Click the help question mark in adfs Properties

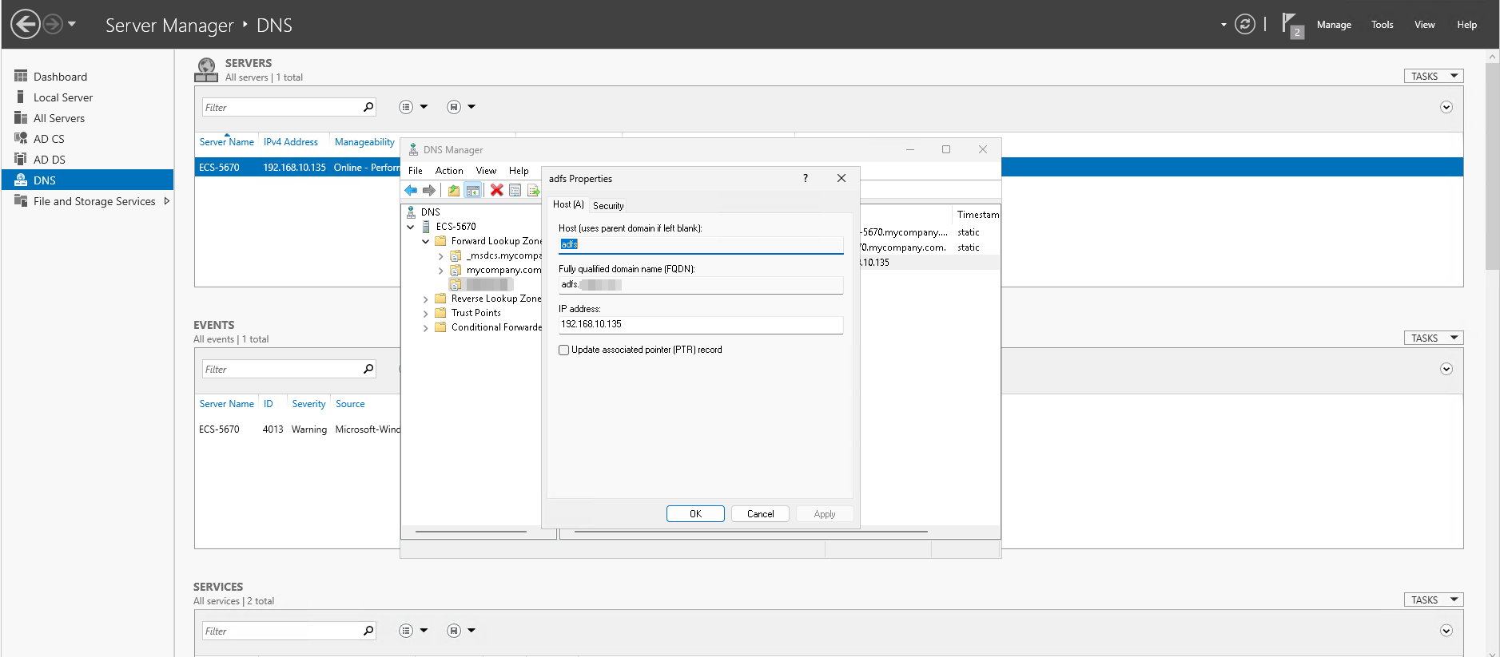click(805, 178)
